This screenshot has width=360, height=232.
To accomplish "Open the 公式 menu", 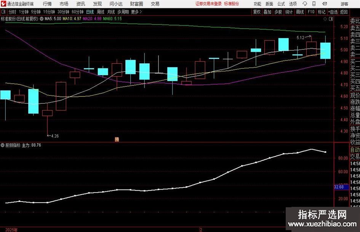I will [x=281, y=4].
